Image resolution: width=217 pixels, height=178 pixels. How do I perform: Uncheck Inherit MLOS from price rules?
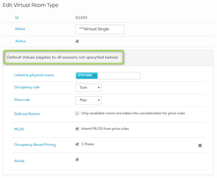[x=77, y=129]
